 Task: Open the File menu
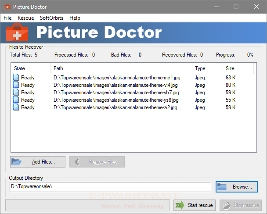tap(7, 18)
